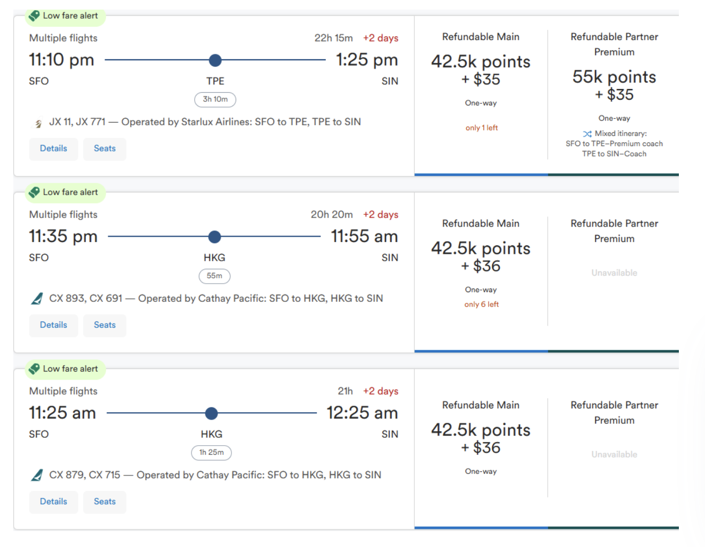Viewport: 705px width, 547px height.
Task: Click the Low fare alert tag on the 11:25 am flight
Action: point(65,369)
